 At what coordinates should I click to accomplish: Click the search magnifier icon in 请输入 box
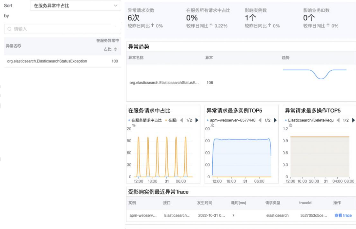(9, 29)
